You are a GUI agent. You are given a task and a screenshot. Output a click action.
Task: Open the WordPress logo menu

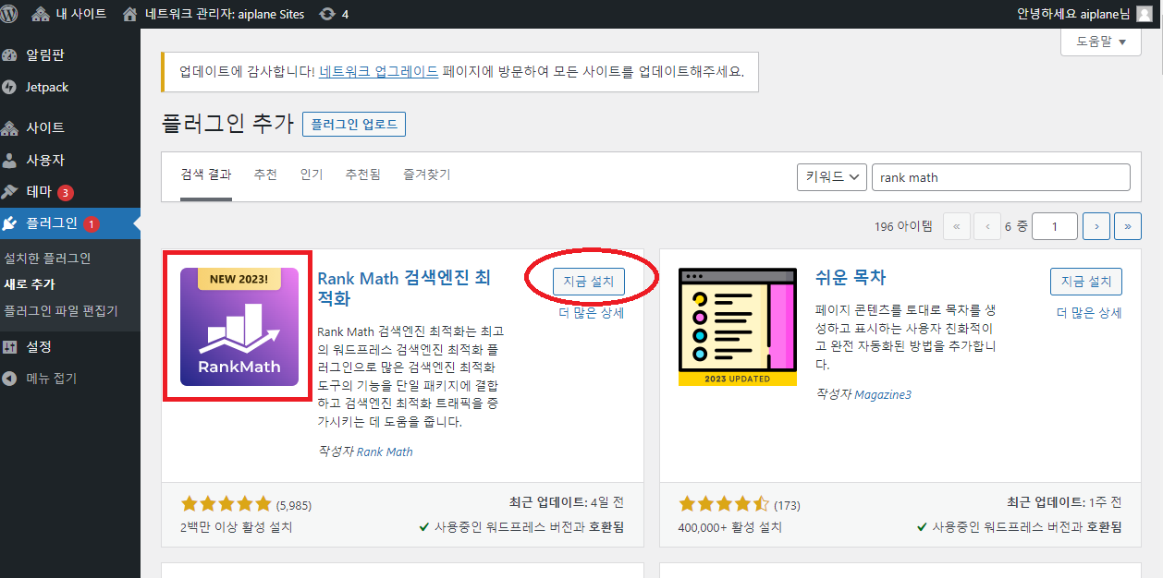coord(10,14)
